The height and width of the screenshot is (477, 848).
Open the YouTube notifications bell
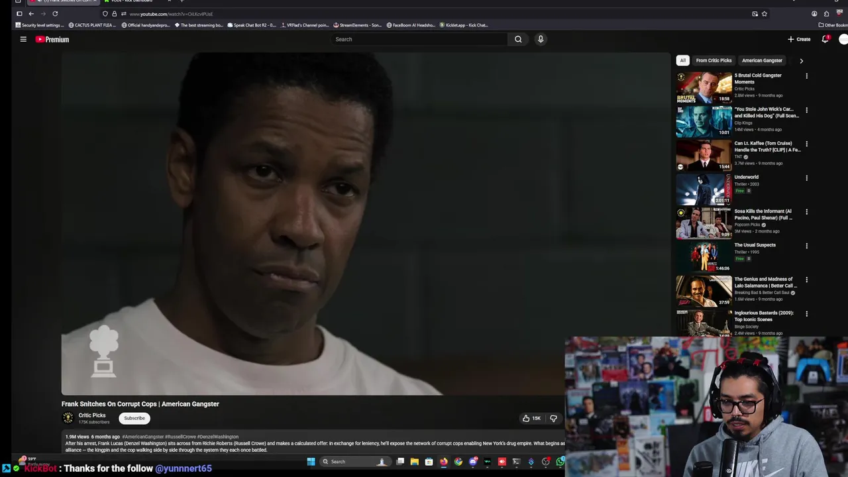pos(825,39)
